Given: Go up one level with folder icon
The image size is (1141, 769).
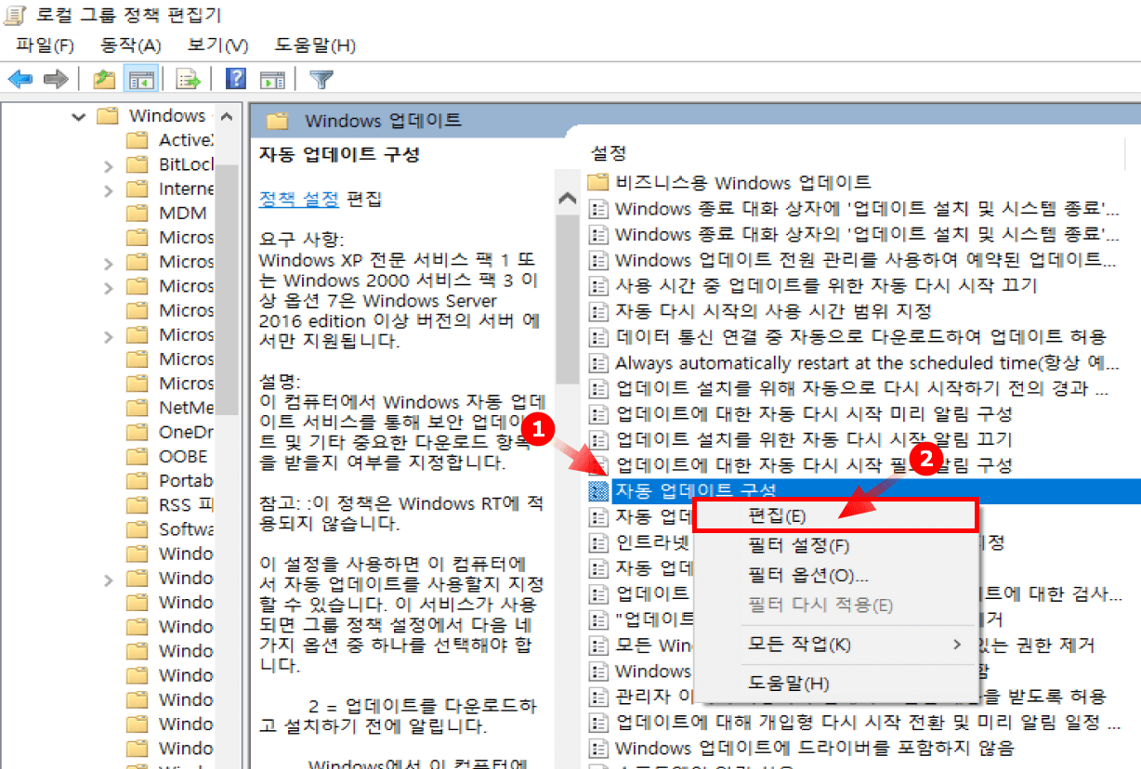Looking at the screenshot, I should (104, 80).
